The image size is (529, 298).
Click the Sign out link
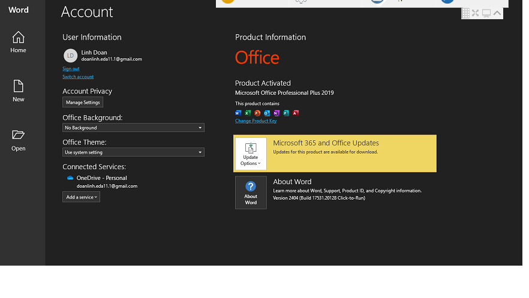coord(71,68)
